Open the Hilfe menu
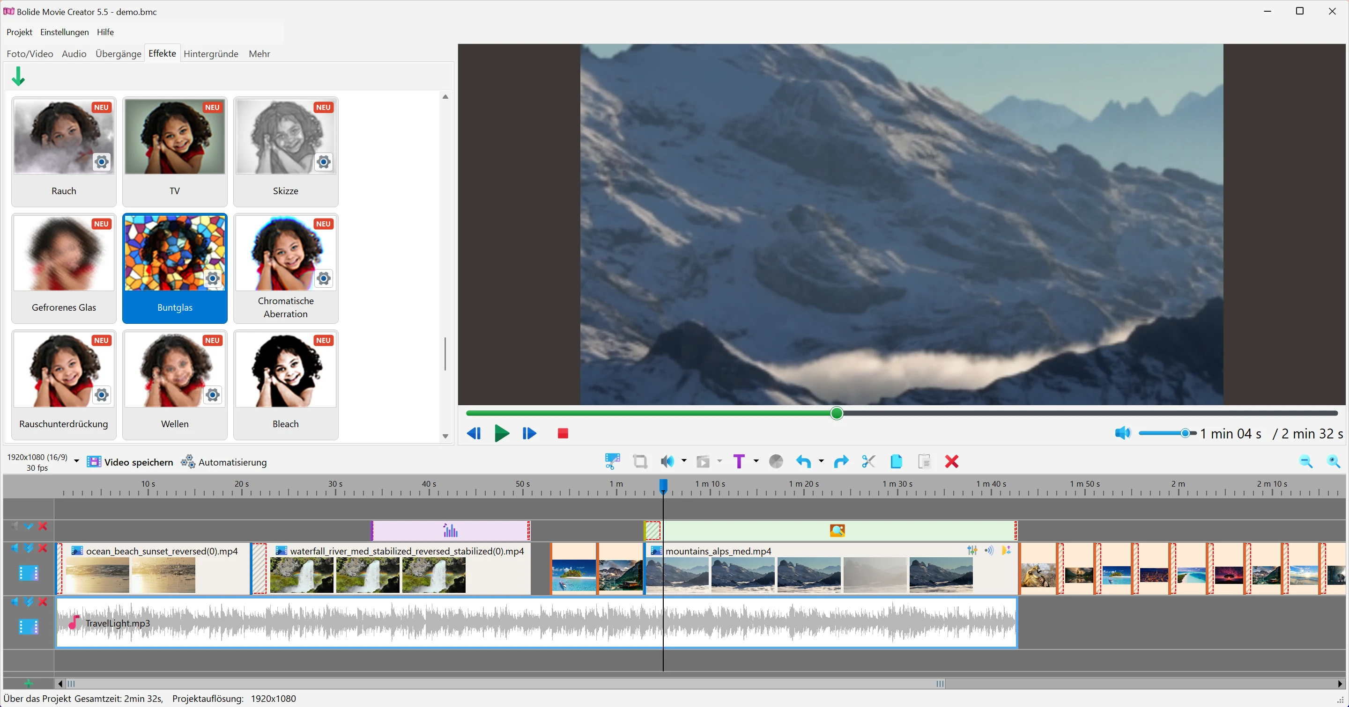This screenshot has height=707, width=1349. point(105,32)
